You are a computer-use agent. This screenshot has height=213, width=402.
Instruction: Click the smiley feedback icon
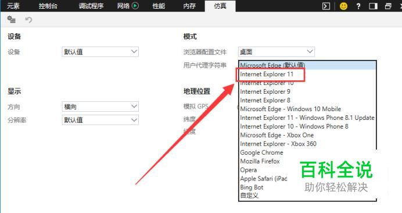[x=343, y=6]
